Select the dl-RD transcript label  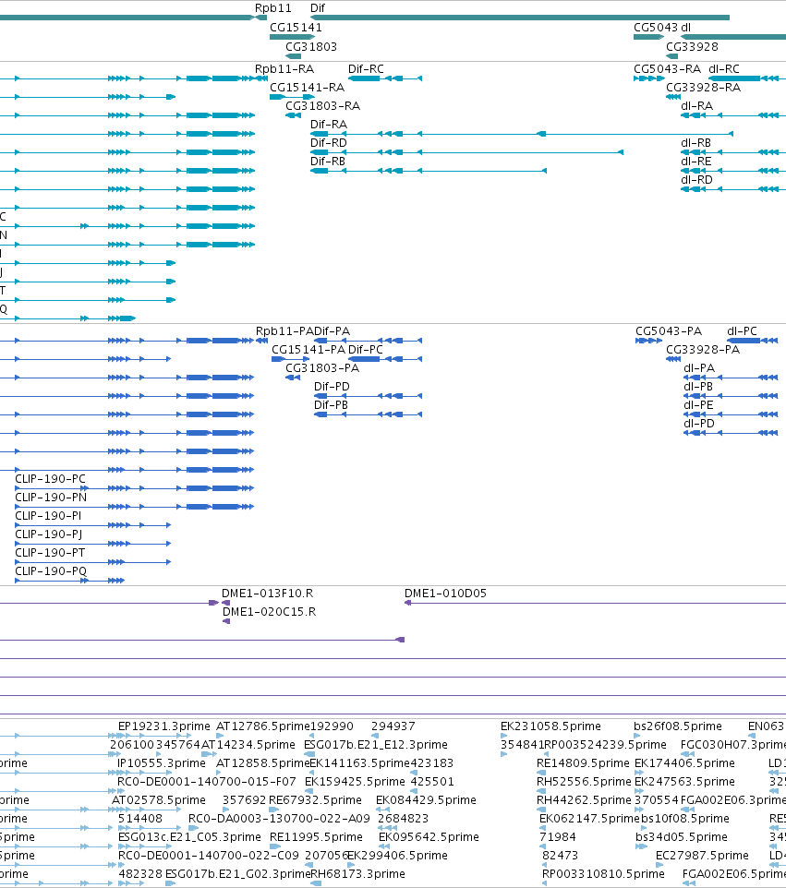[697, 179]
